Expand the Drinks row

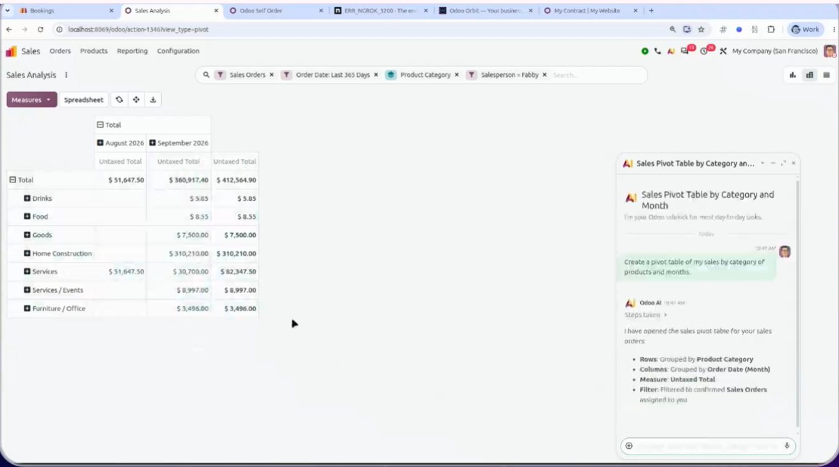click(27, 198)
